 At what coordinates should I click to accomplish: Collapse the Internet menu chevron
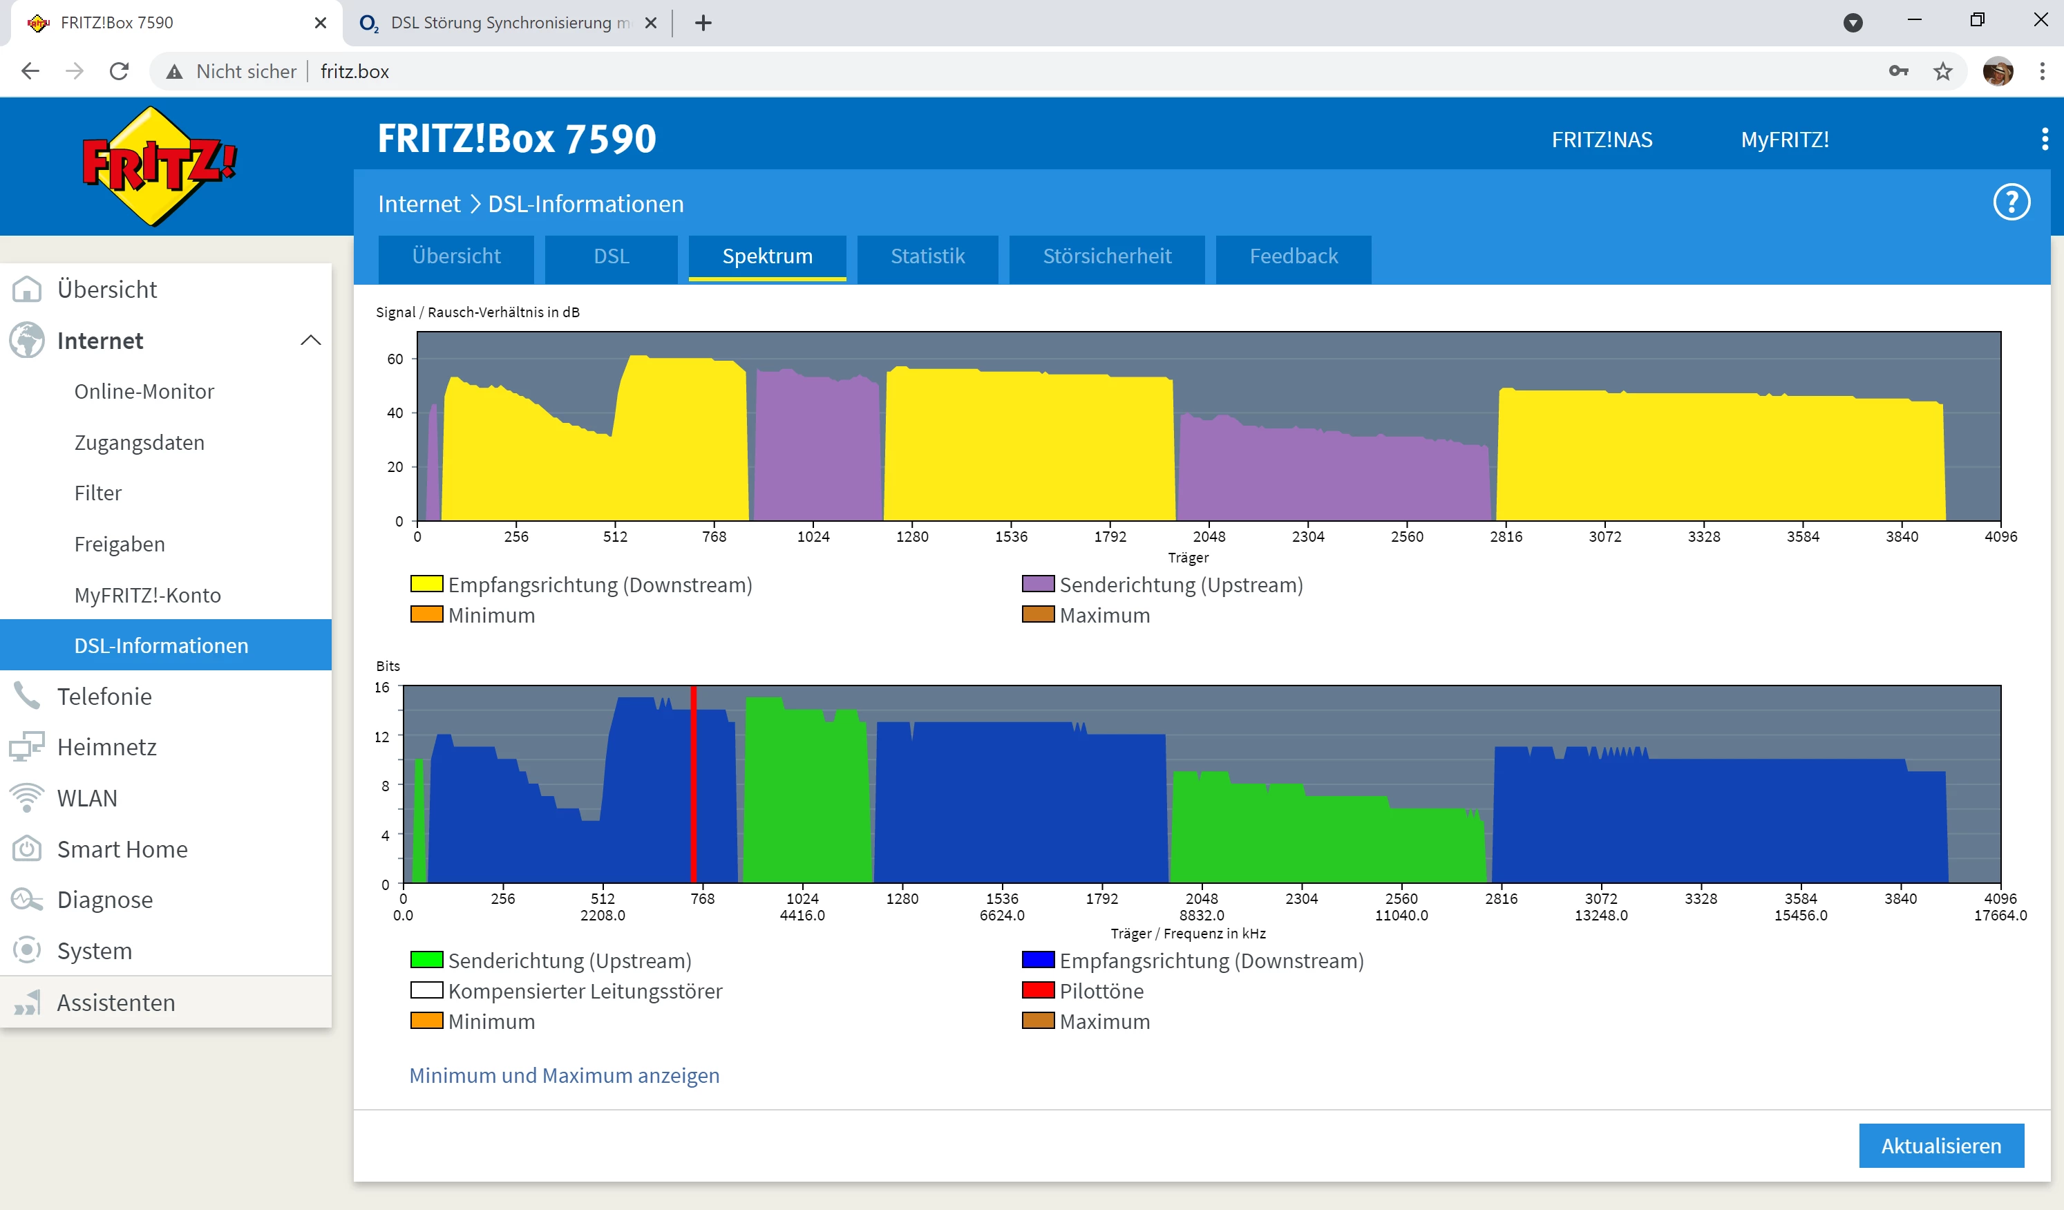click(310, 341)
